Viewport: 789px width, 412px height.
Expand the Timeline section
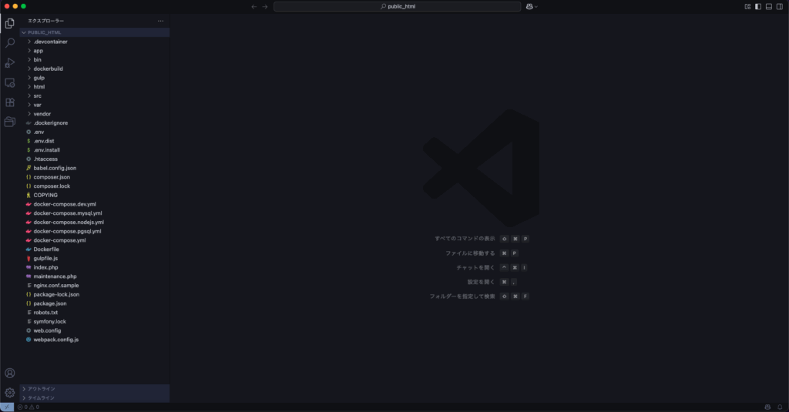point(95,398)
